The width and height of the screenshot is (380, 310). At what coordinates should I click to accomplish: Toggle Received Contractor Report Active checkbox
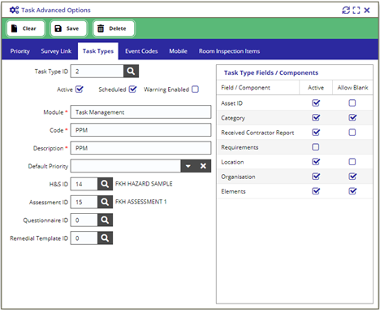316,132
